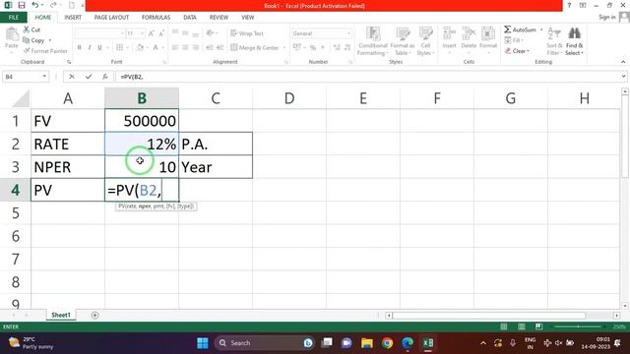Click the Save icon in quick access toolbar
Screen dimensions: 630x354
(x=22, y=5)
